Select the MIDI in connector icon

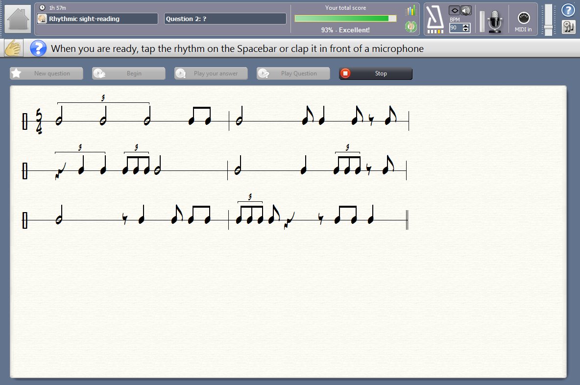pos(523,18)
